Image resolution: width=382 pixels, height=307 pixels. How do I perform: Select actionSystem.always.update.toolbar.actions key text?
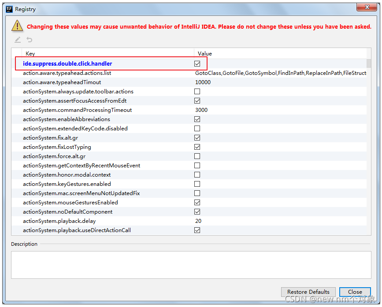pos(78,92)
